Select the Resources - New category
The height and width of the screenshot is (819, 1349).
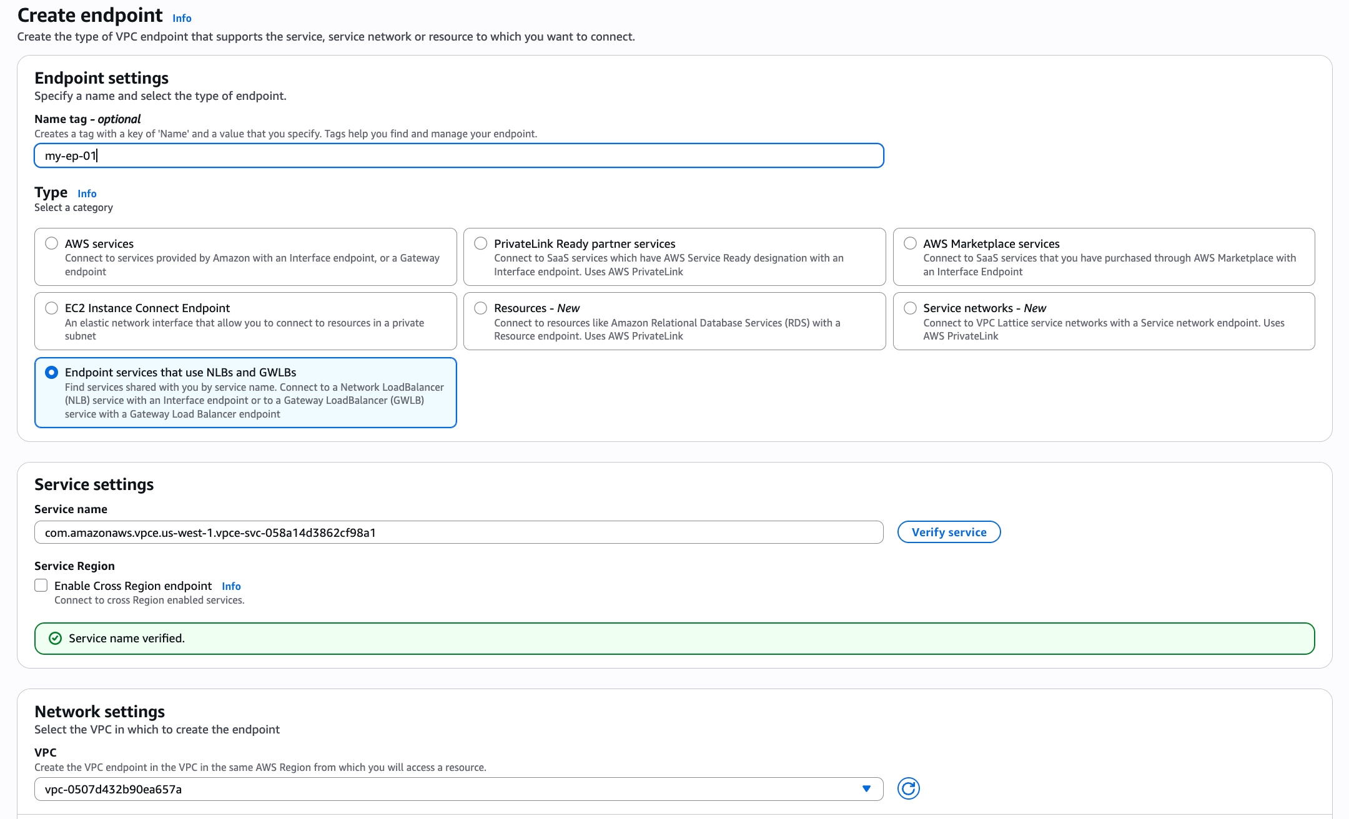click(480, 307)
